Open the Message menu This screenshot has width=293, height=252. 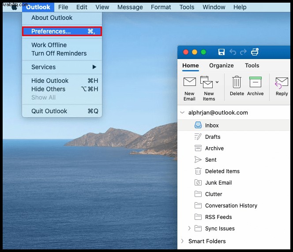click(130, 7)
